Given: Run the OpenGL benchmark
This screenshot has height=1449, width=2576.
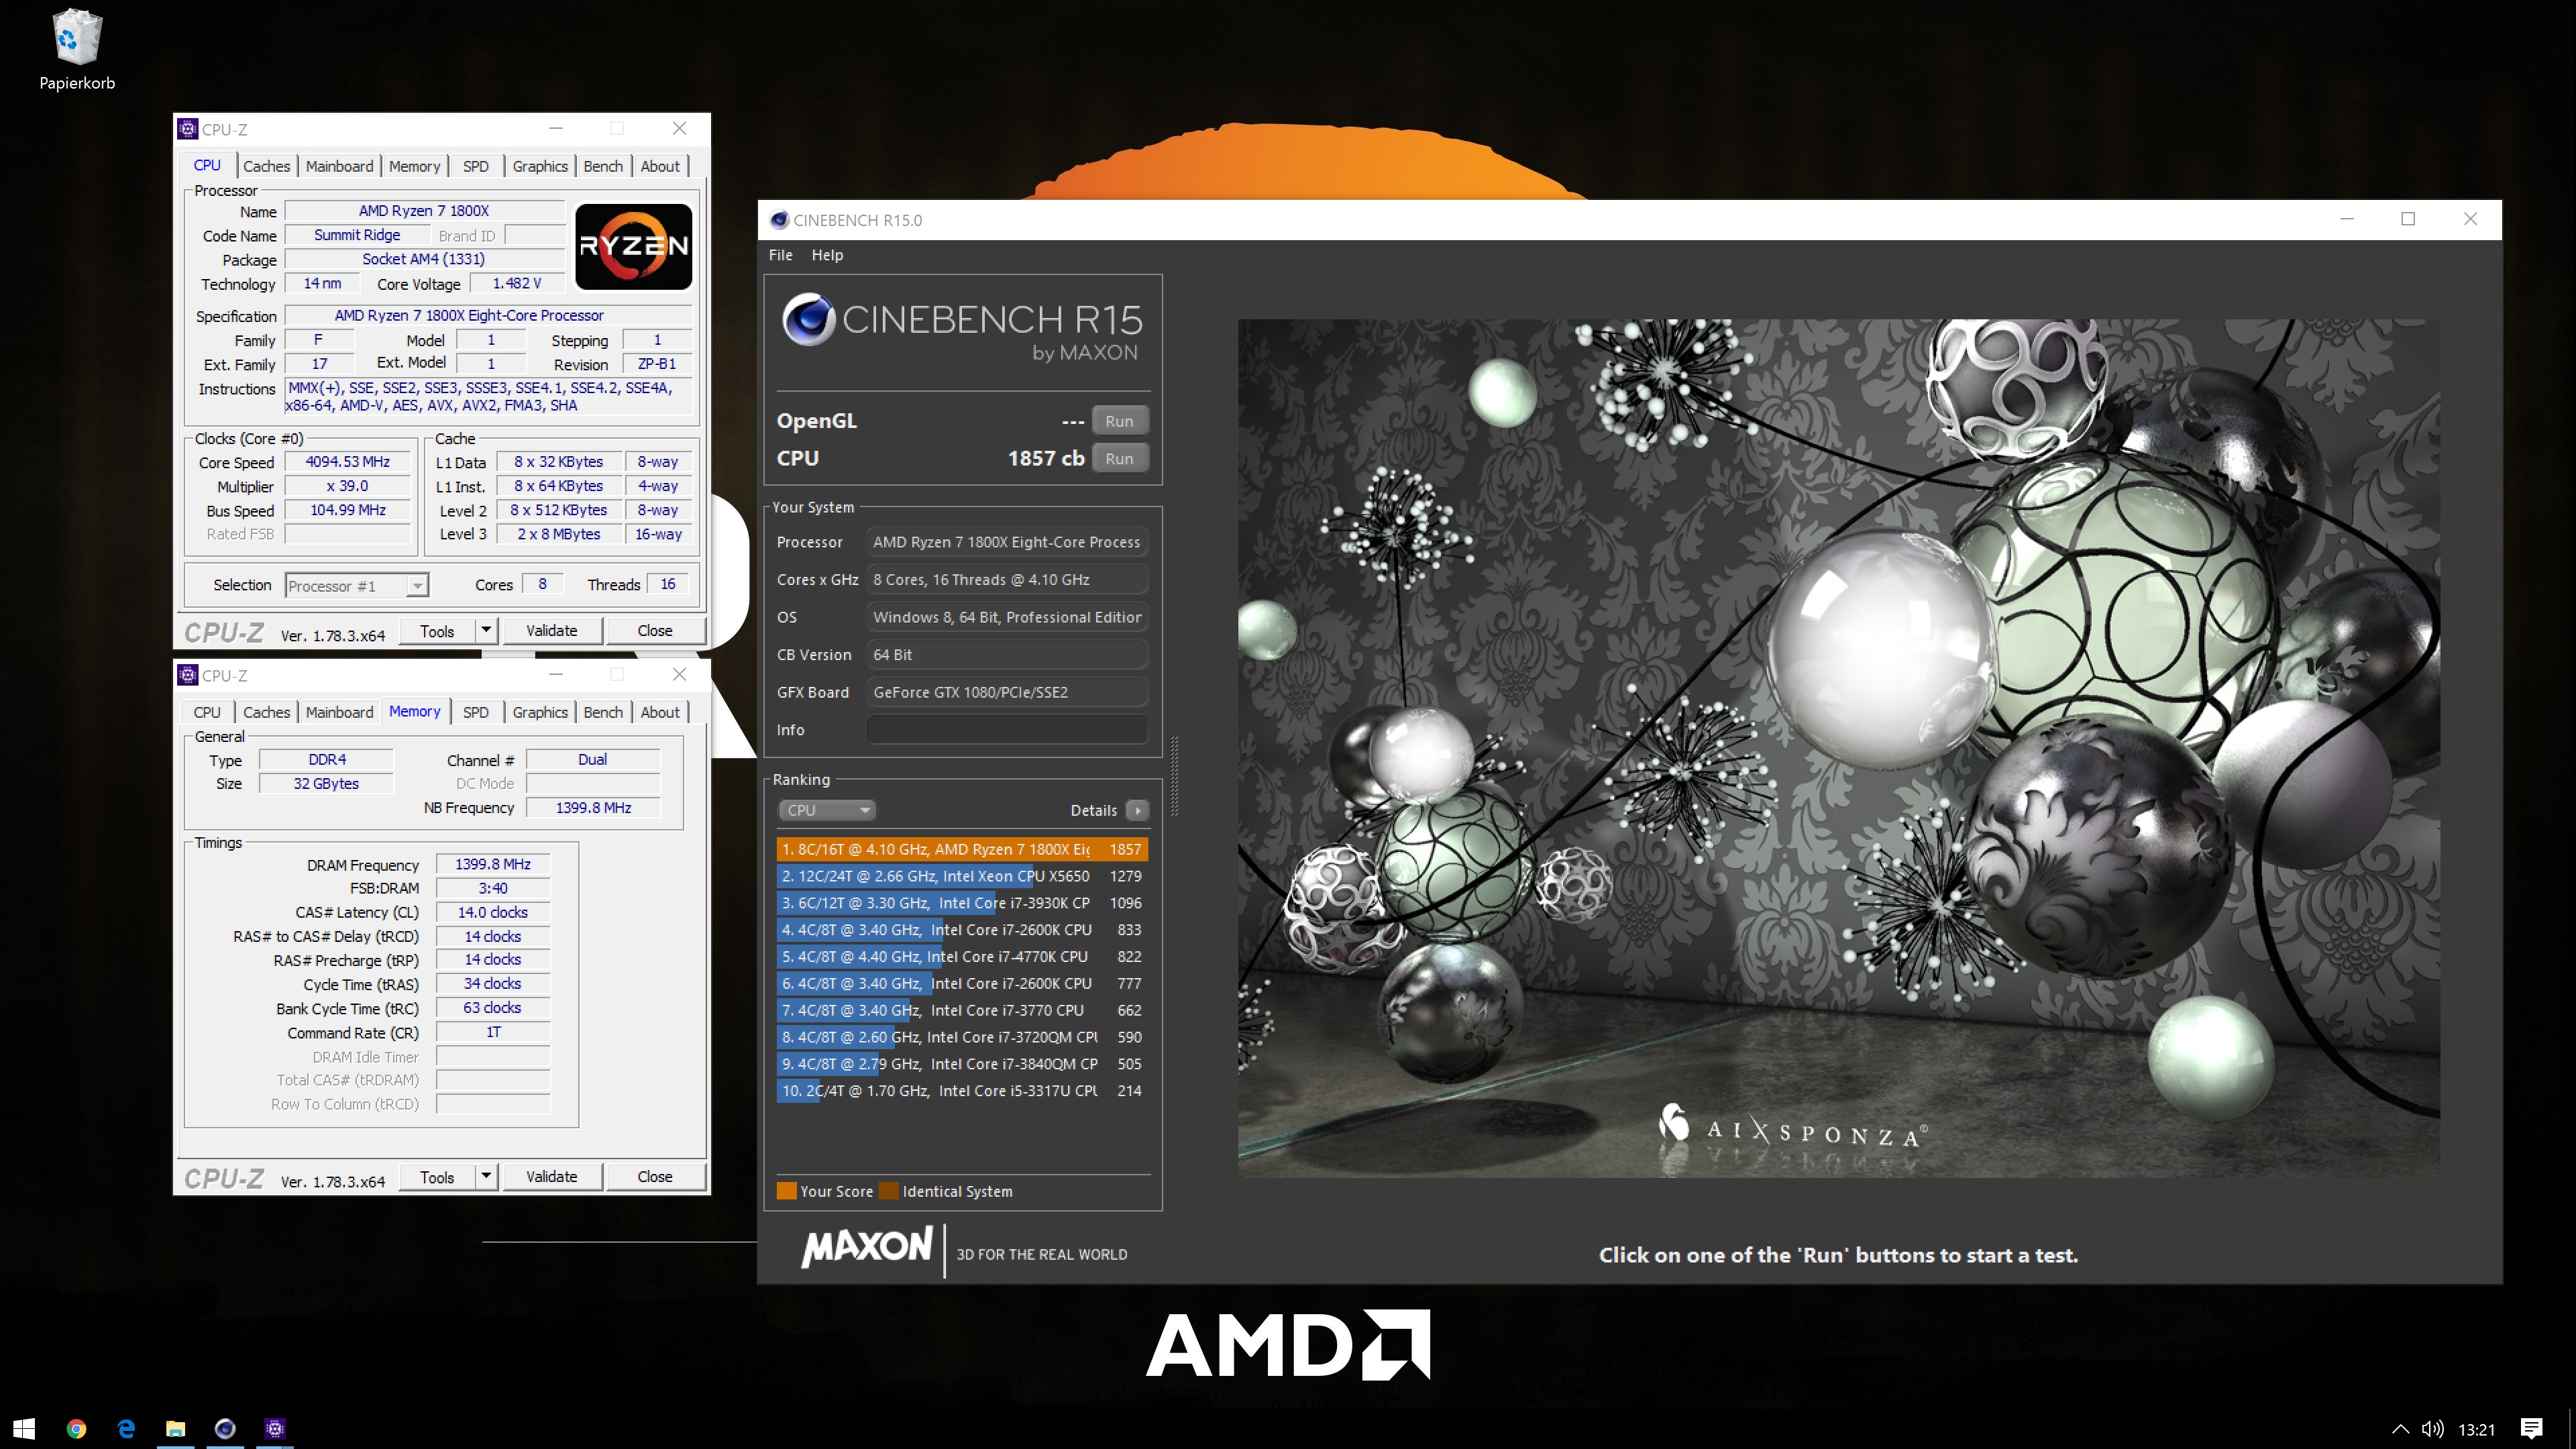Looking at the screenshot, I should tap(1119, 421).
